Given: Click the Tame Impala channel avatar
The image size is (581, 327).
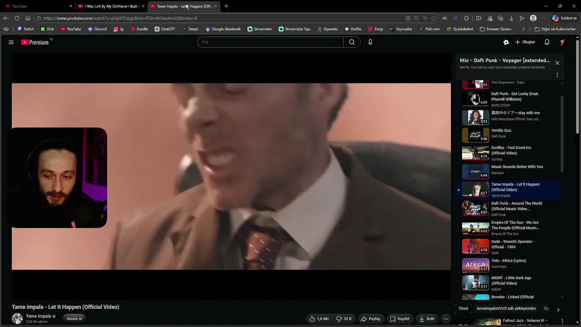Looking at the screenshot, I should [x=17, y=318].
